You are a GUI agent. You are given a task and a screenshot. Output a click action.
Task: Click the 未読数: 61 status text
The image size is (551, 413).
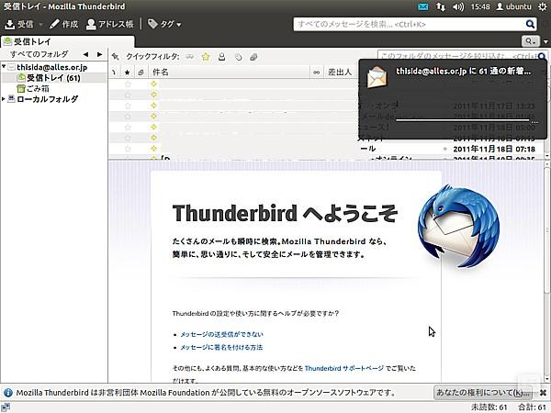(489, 407)
